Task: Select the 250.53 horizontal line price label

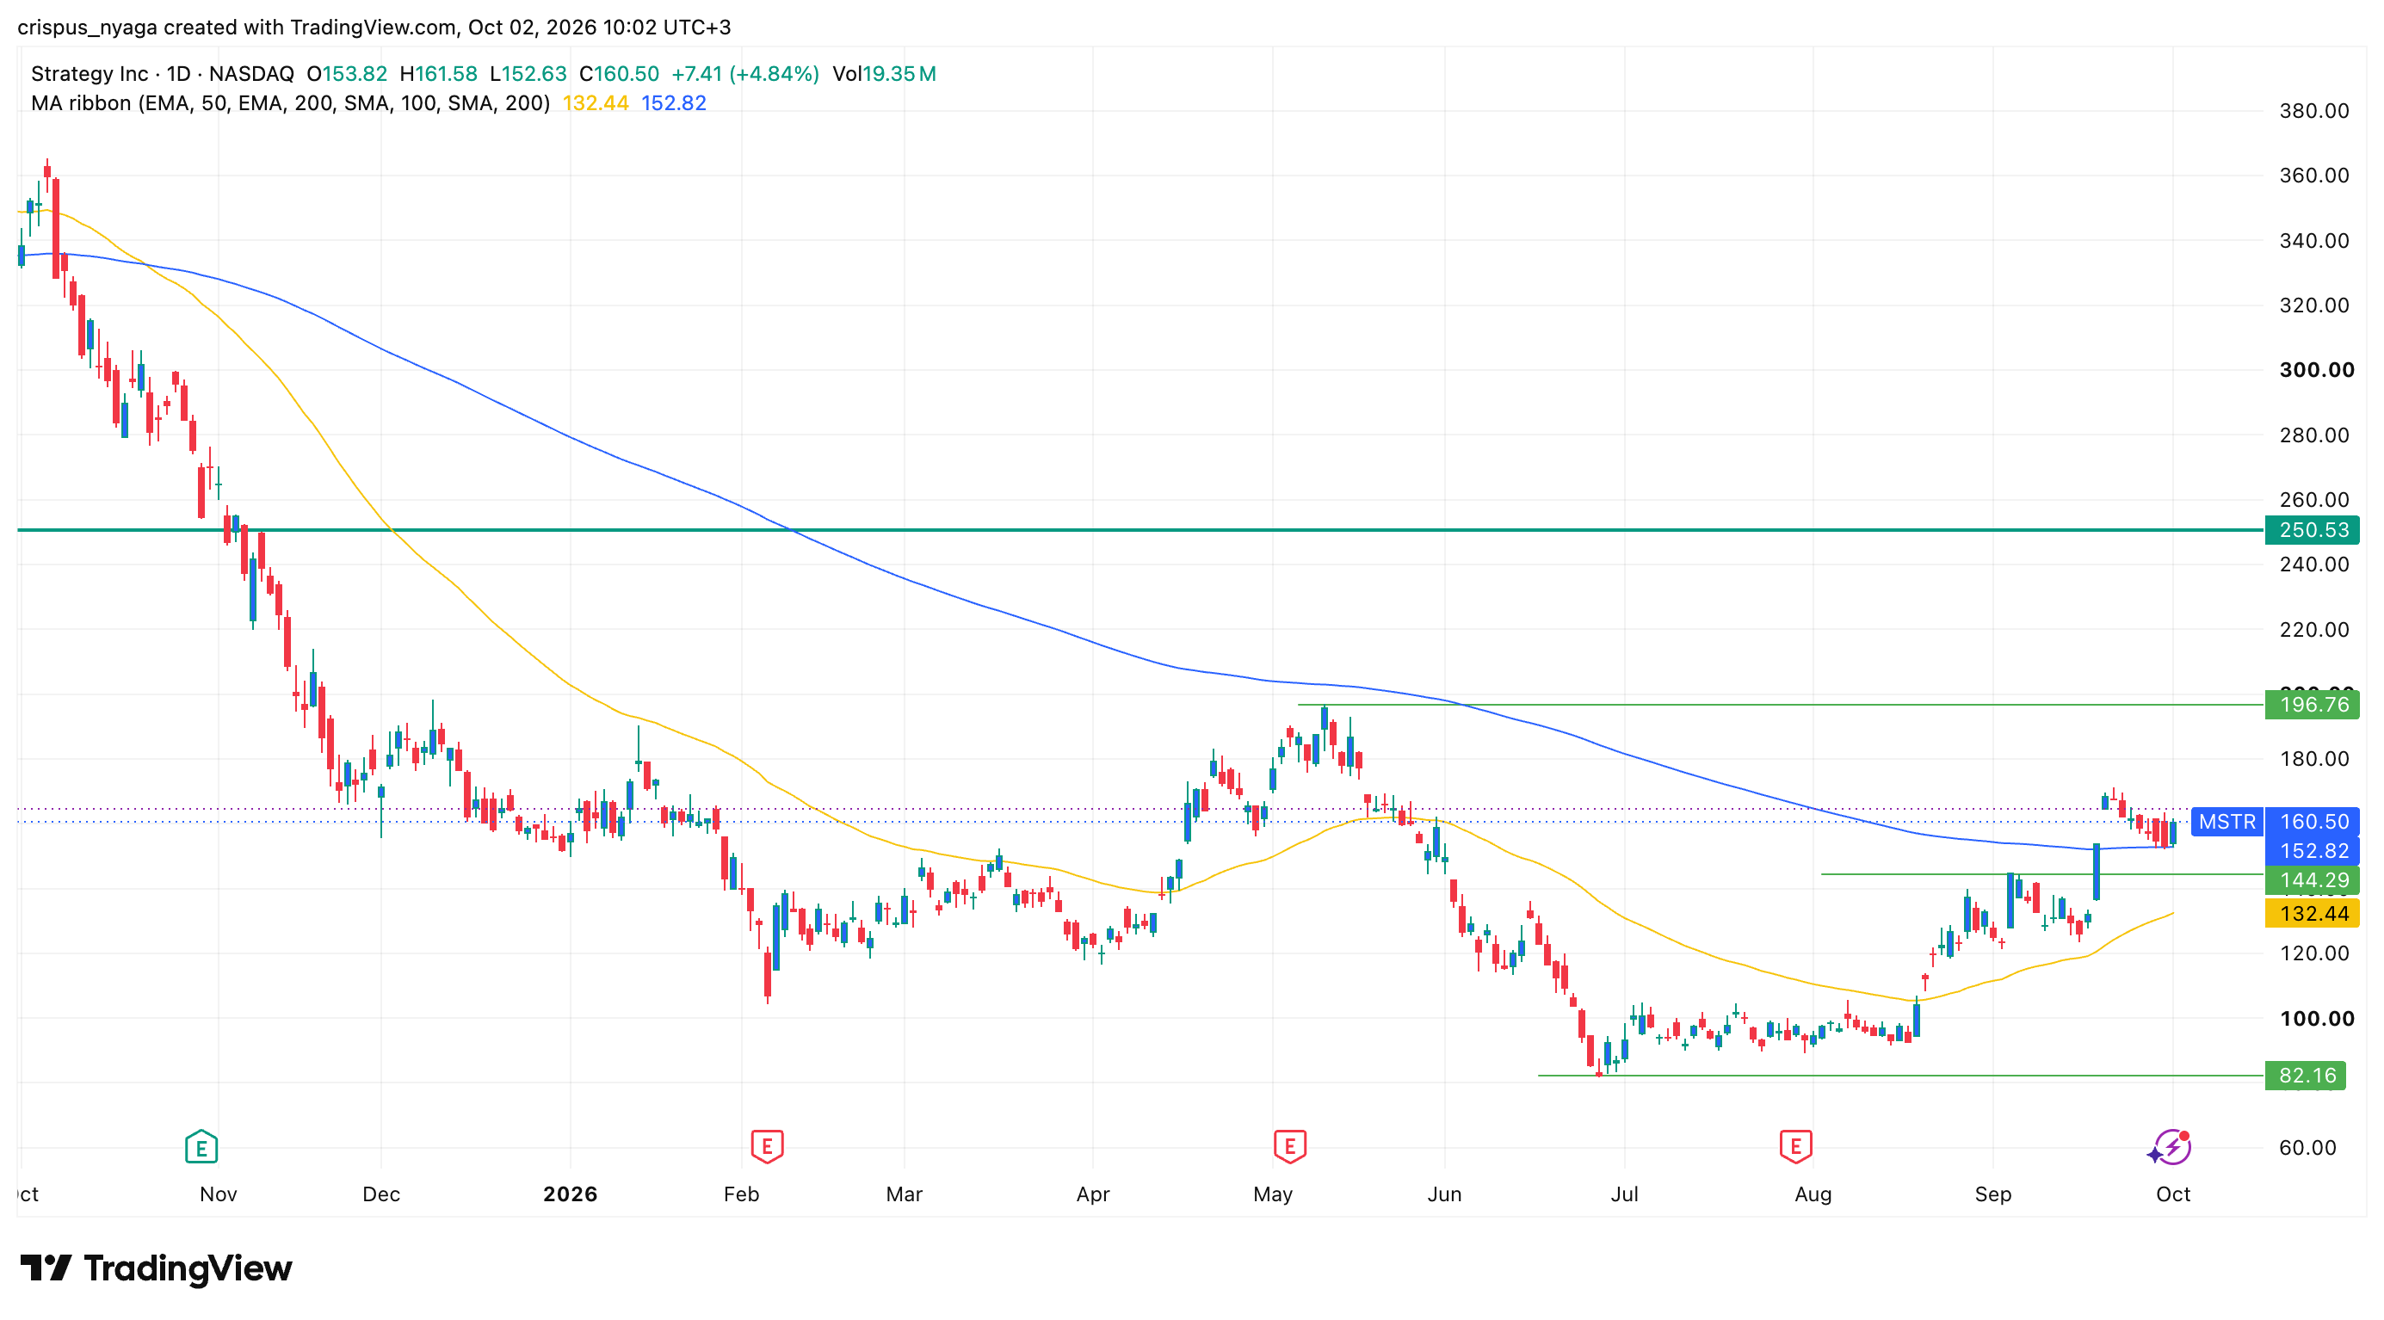Action: click(2311, 530)
